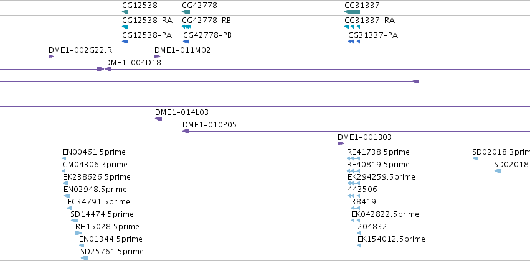
Task: Select the EK238626.5prime EST glyph
Action: pyautogui.click(x=65, y=183)
